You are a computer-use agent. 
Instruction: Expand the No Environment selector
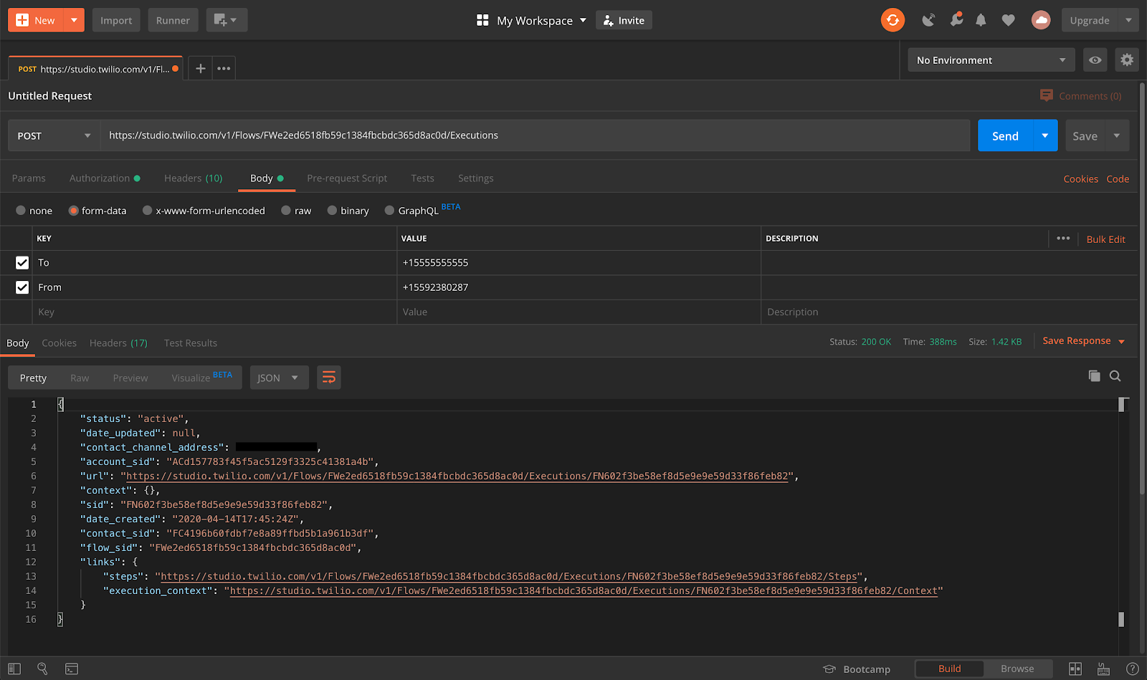click(991, 60)
